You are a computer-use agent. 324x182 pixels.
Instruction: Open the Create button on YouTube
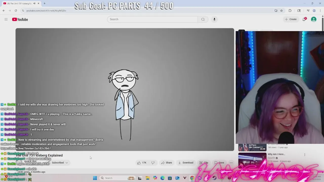tap(291, 19)
